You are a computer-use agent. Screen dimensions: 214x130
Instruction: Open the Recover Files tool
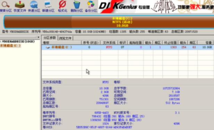tap(20, 6)
